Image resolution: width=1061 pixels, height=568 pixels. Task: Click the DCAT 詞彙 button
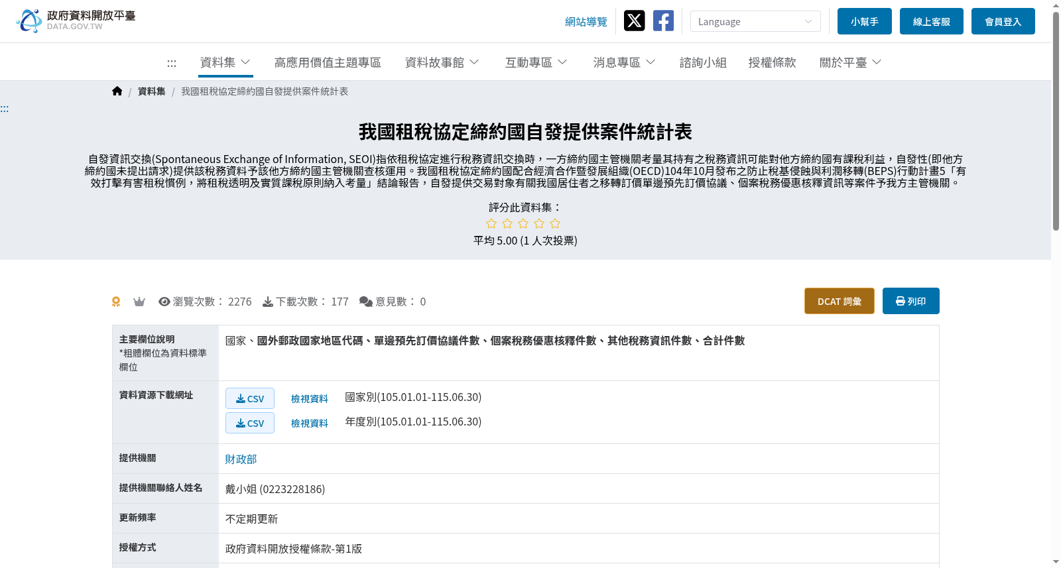point(840,301)
